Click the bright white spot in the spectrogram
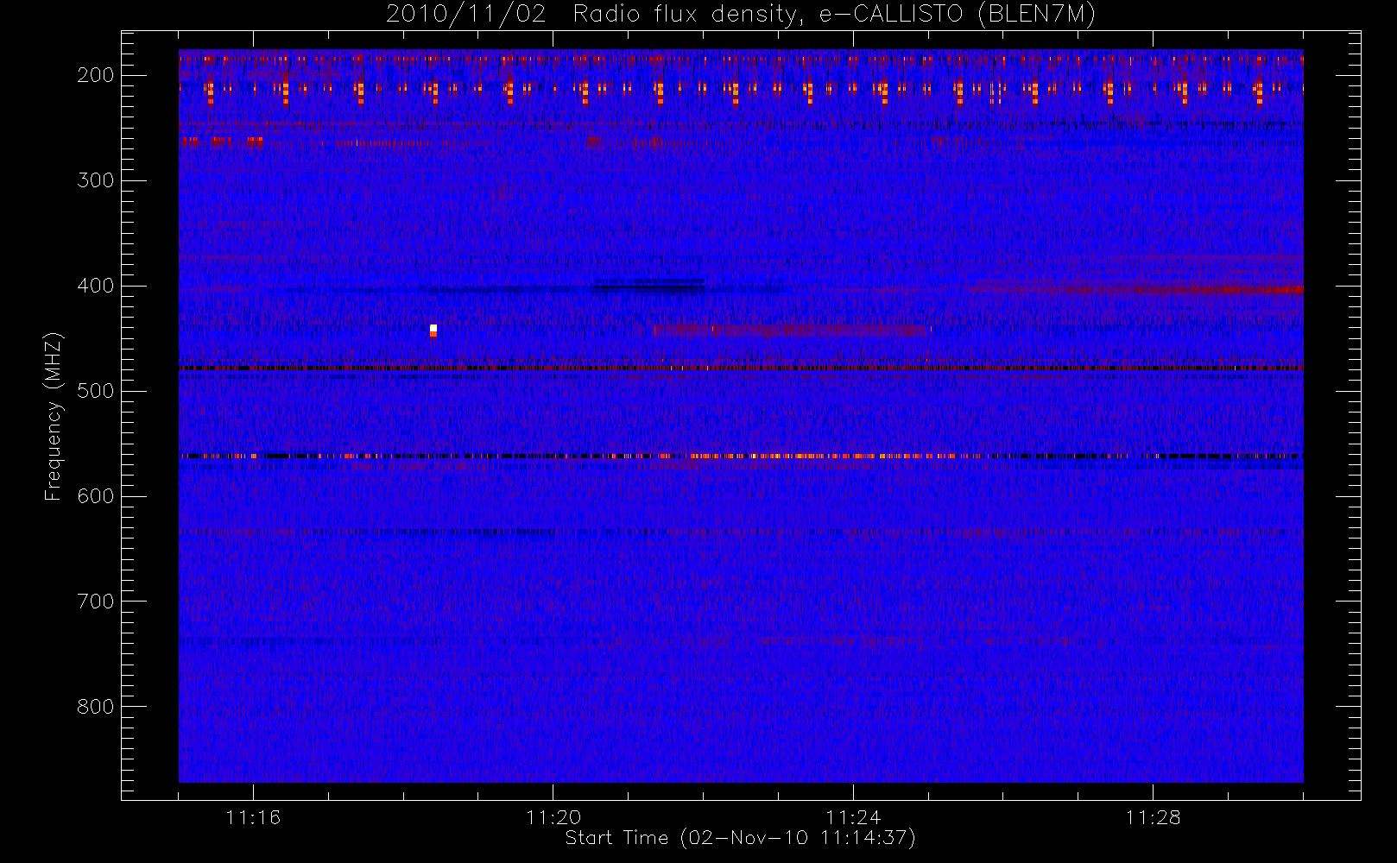 point(433,330)
